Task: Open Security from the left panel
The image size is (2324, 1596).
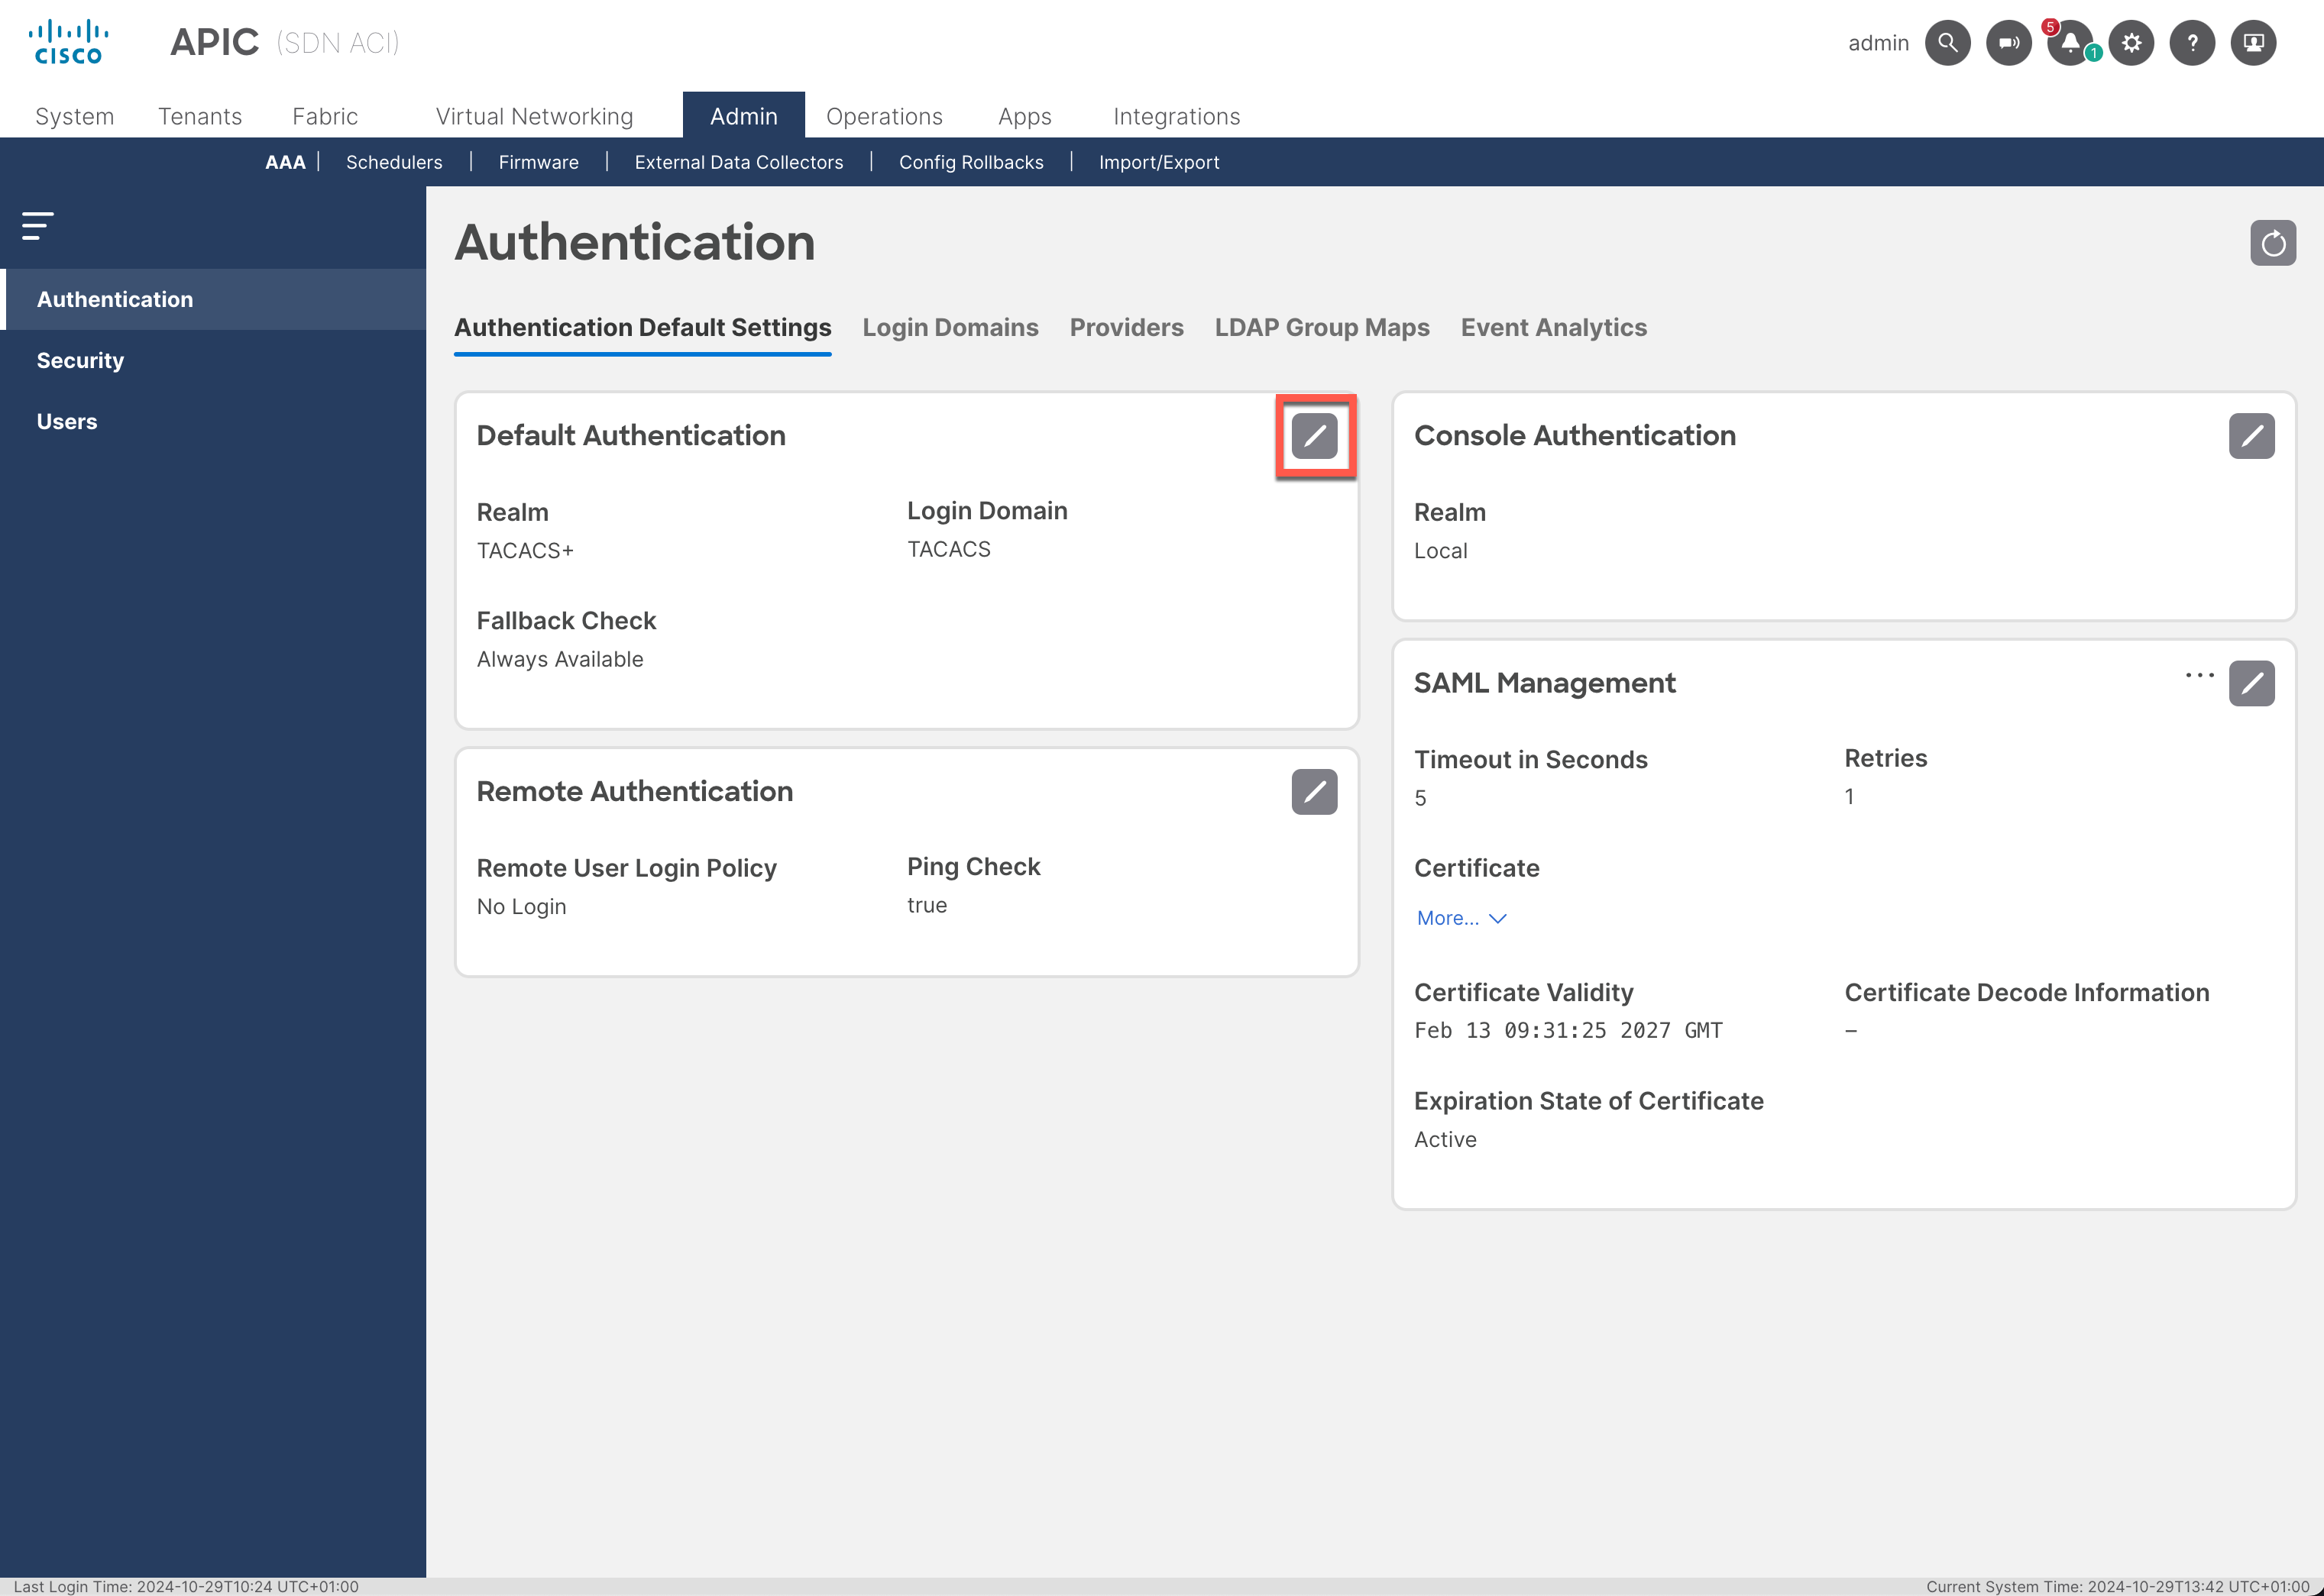Action: click(x=80, y=360)
